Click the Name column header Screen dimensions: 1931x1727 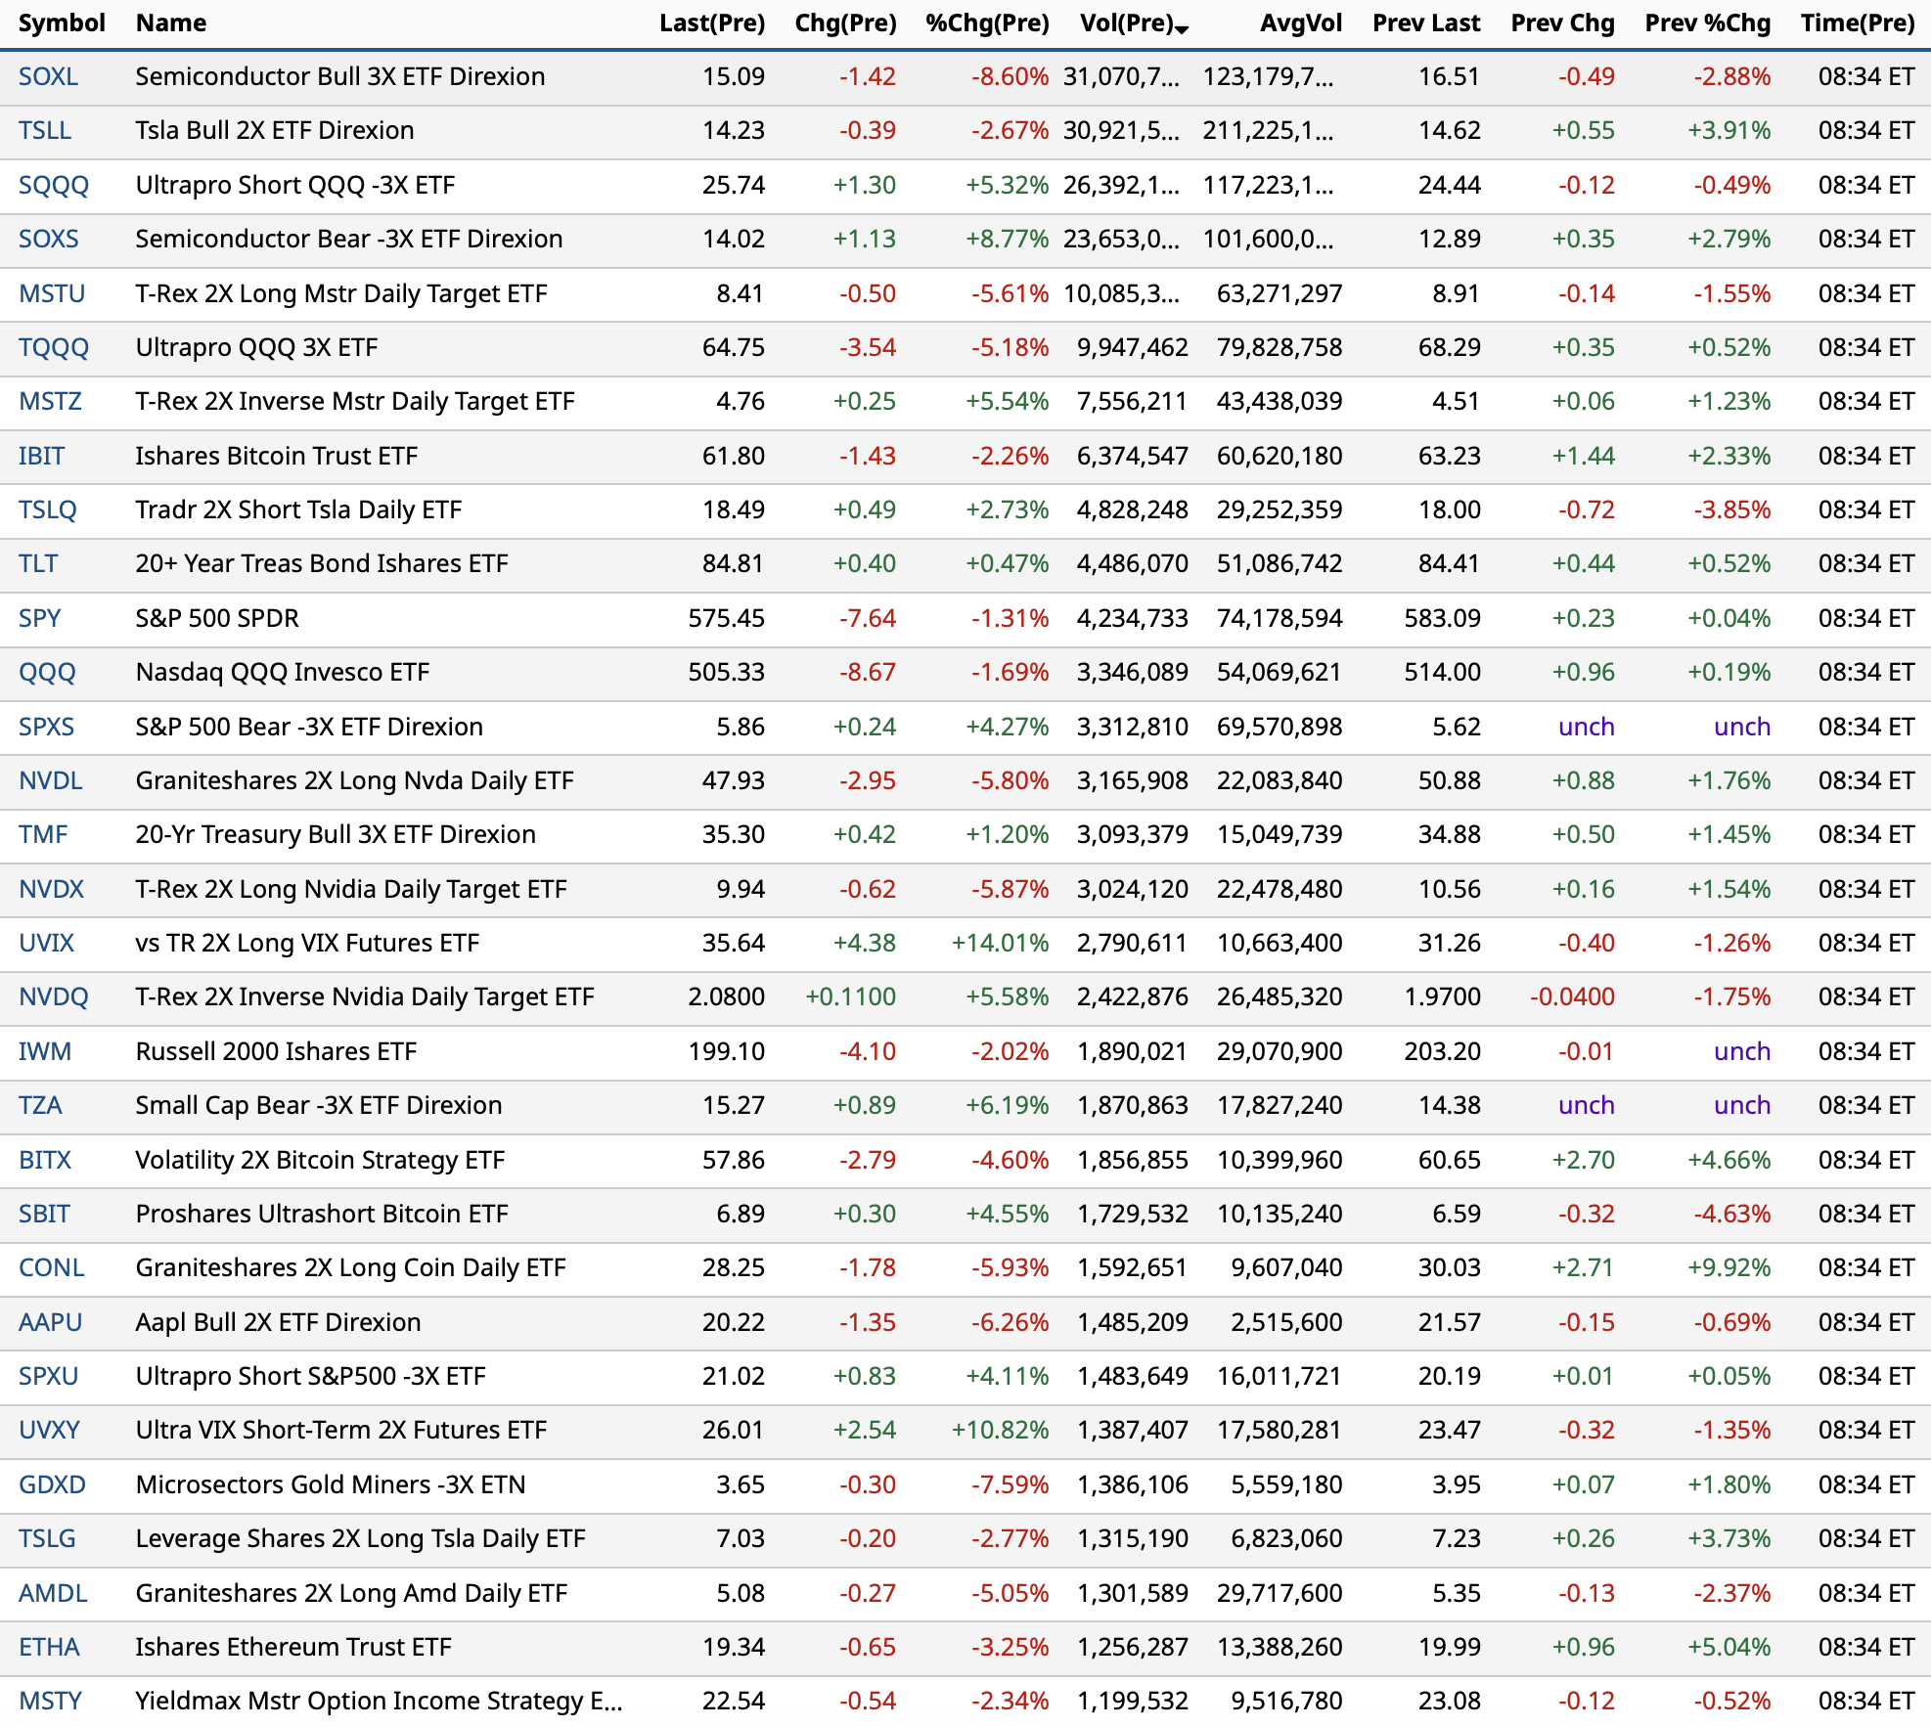click(x=171, y=23)
